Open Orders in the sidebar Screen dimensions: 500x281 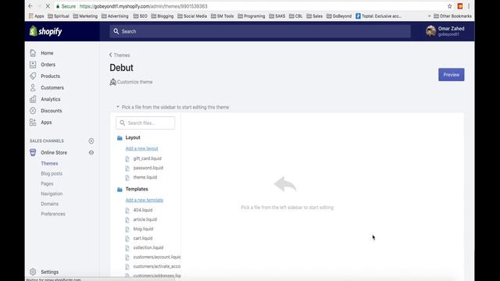[x=48, y=65]
